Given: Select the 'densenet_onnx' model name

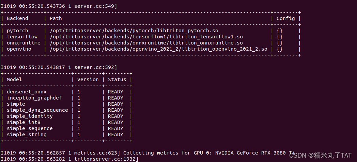Looking at the screenshot, I should pos(27,92).
